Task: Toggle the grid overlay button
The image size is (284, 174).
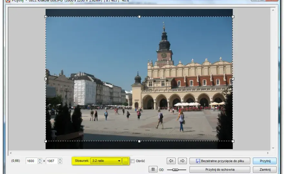Action: coord(153,169)
